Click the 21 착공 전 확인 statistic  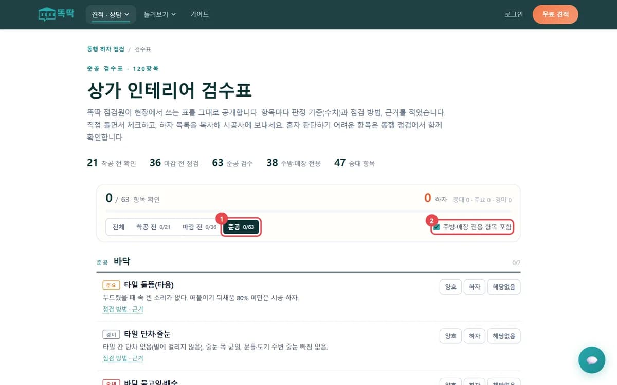pos(112,163)
